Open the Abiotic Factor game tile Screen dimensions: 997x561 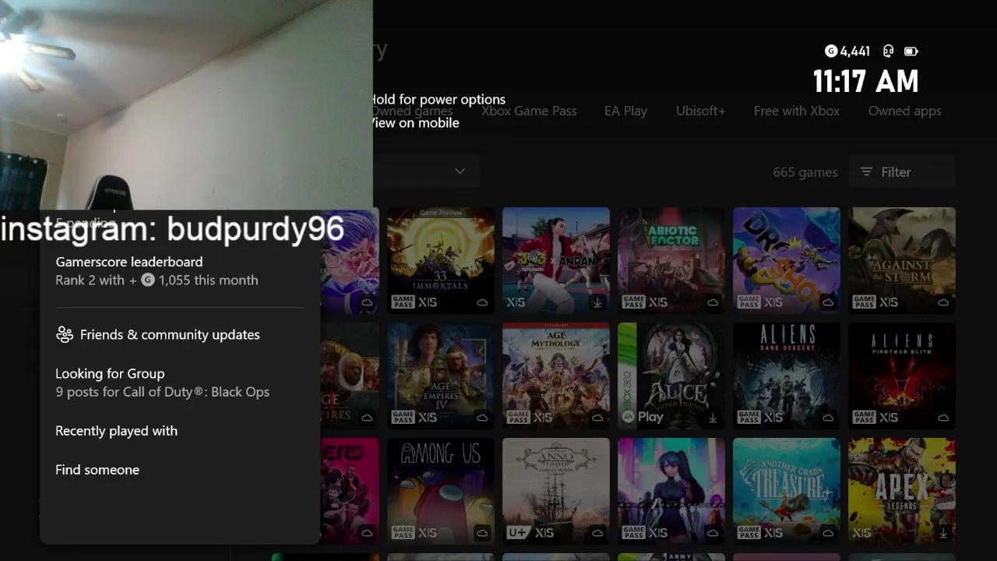tap(671, 260)
